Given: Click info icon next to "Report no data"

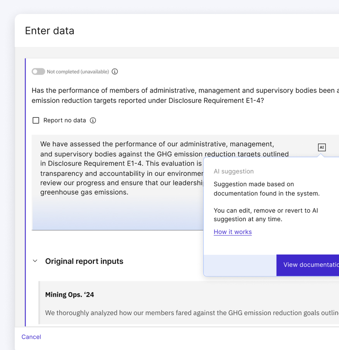Looking at the screenshot, I should pyautogui.click(x=93, y=121).
